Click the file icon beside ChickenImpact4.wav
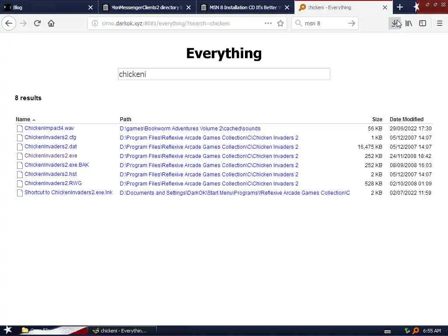This screenshot has height=336, width=448. 20,129
